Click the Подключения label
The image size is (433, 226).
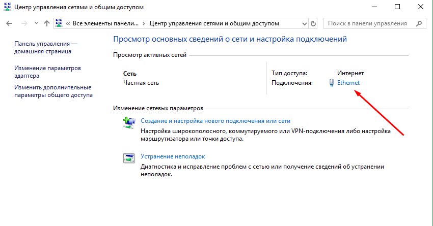point(292,83)
